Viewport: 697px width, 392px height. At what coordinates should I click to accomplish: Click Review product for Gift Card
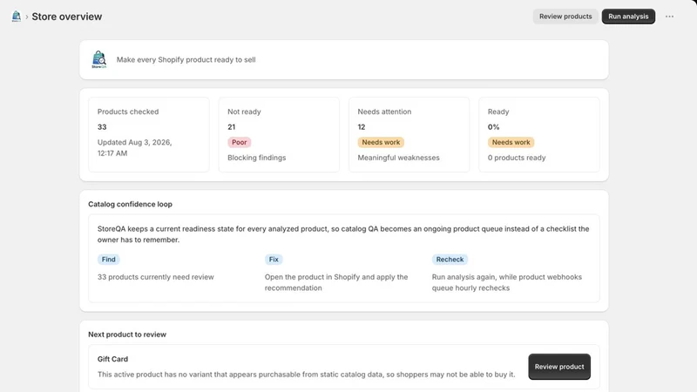click(x=559, y=367)
